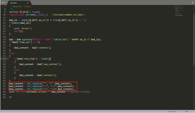Click the trim($_GET['ad_id']) call

pyautogui.click(x=65, y=20)
